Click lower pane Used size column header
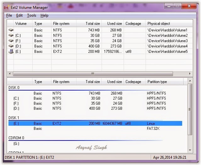Screen dimensions: 201x165 coord(112,82)
